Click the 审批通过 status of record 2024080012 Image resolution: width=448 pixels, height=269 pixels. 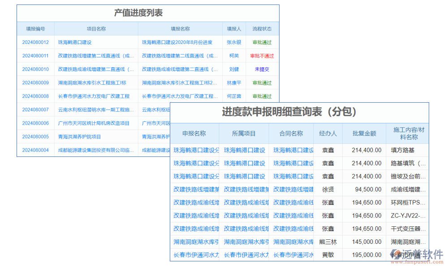262,43
